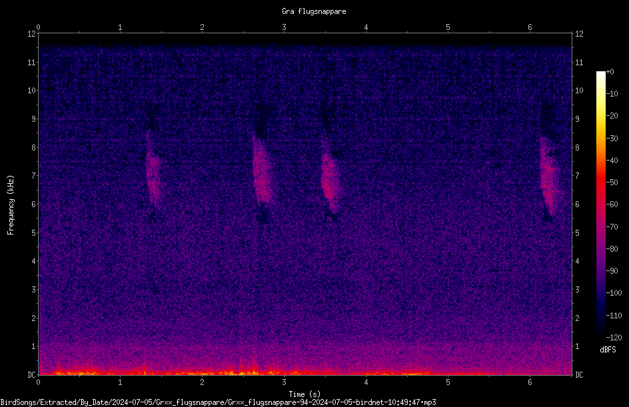Click the '+0' color scale label
This screenshot has width=629, height=407.
(x=610, y=72)
